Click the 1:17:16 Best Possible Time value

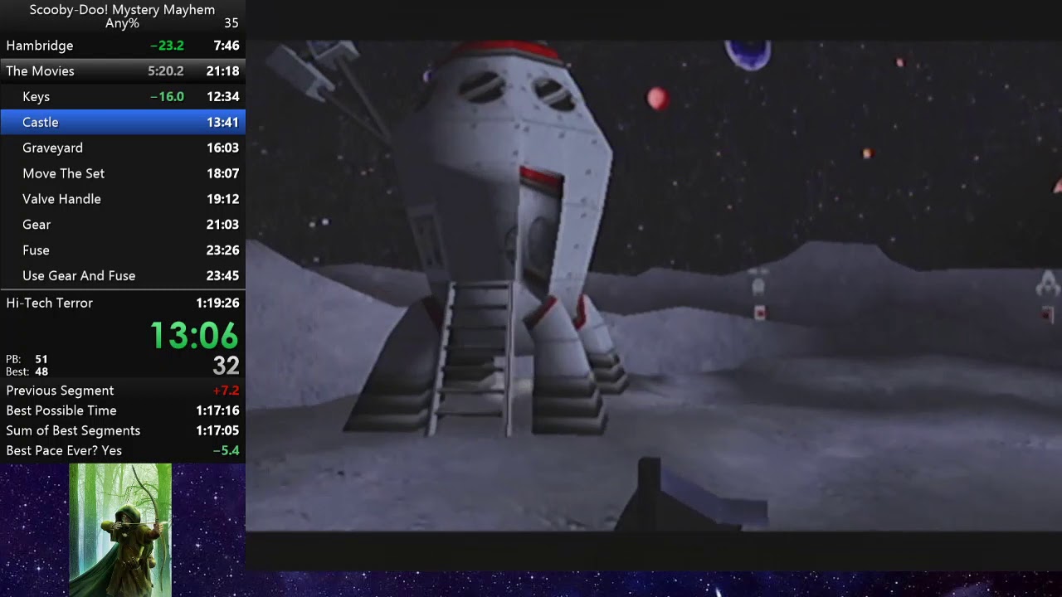click(x=217, y=410)
